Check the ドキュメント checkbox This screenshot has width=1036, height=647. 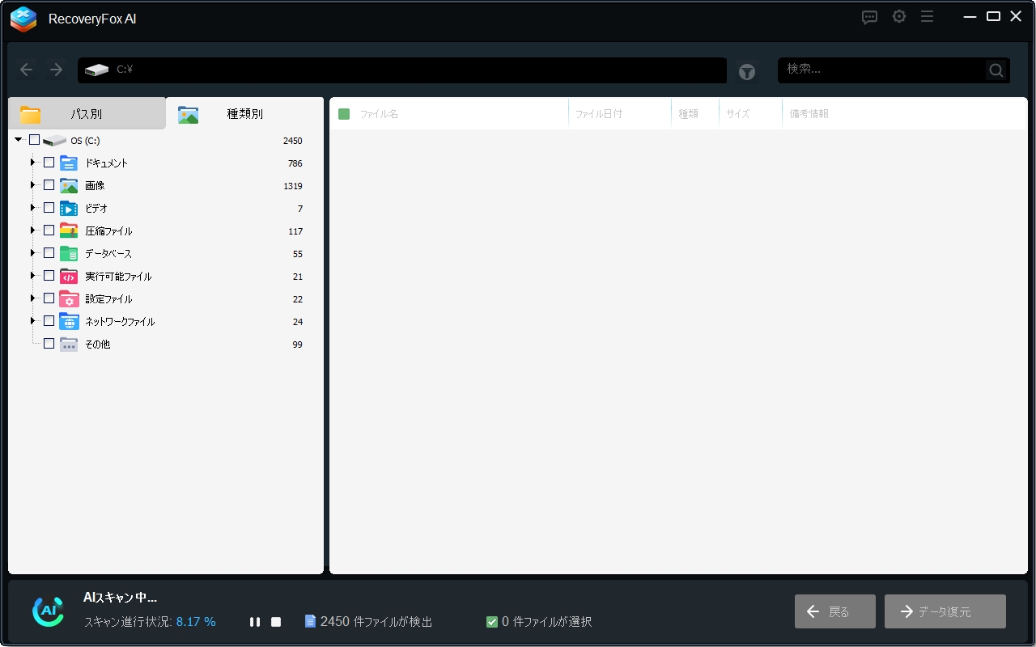(x=49, y=163)
